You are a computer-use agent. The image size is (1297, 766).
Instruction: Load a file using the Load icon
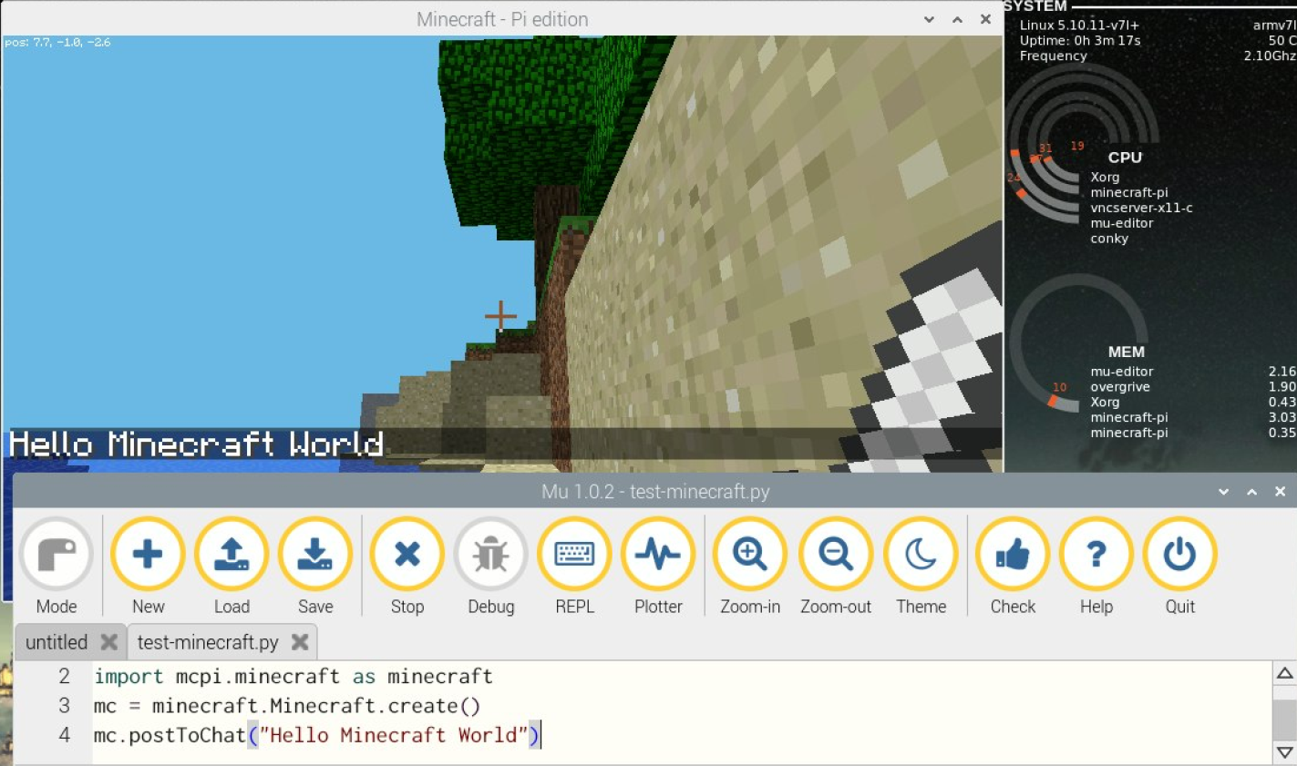[232, 567]
